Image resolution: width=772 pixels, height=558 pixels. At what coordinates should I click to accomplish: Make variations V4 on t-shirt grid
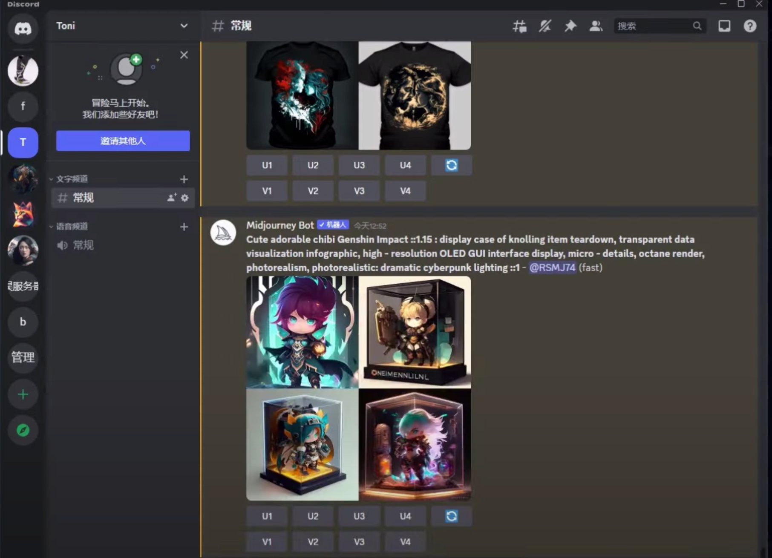tap(405, 191)
